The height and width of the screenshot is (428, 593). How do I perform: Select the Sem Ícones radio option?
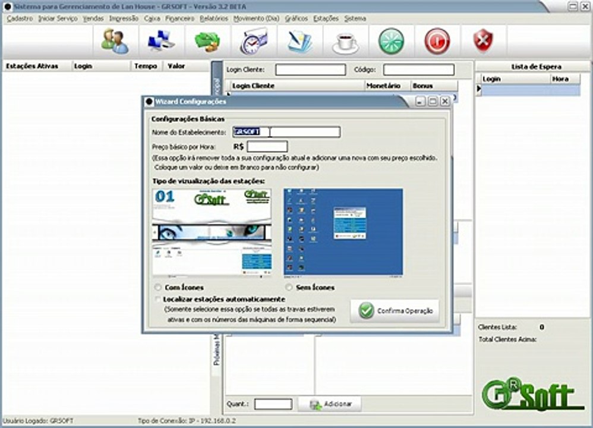(x=289, y=288)
